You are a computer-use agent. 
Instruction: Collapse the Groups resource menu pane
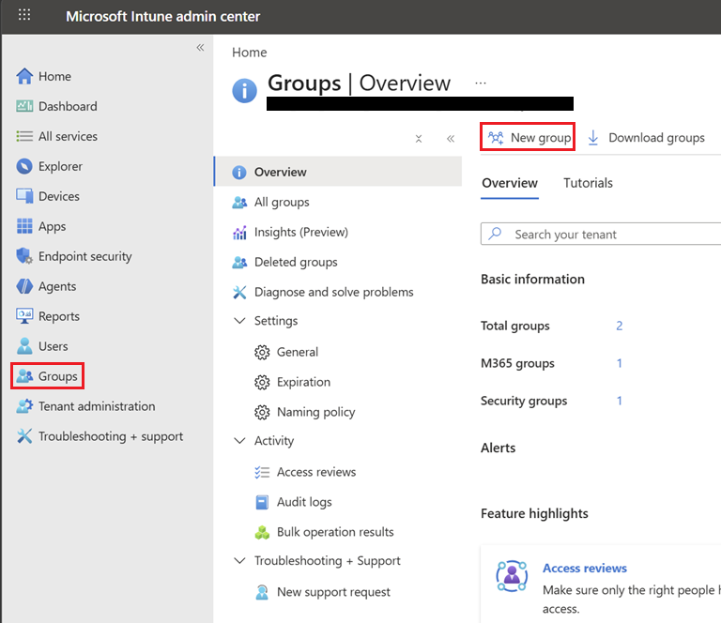[x=451, y=139]
